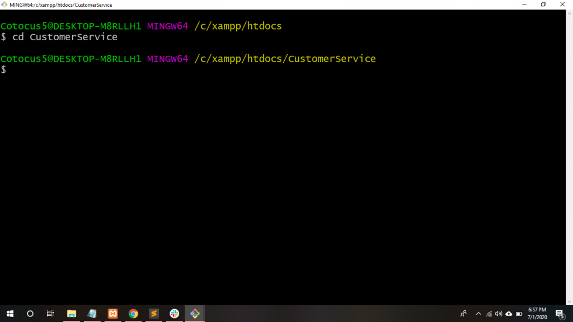
Task: Open the People icon in system tray
Action: tap(463, 314)
